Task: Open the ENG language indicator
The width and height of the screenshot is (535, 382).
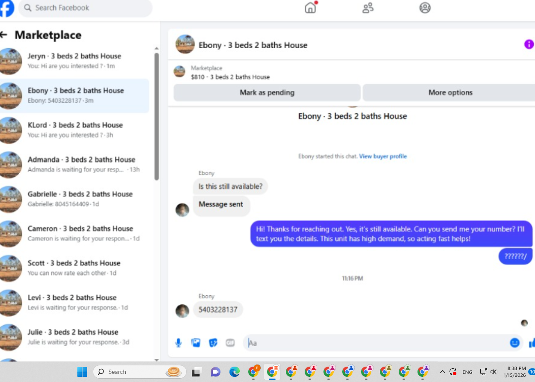Action: pyautogui.click(x=467, y=372)
